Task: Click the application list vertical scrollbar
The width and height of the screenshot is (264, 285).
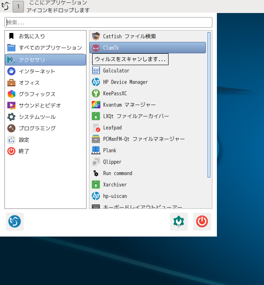Action: tap(209, 105)
